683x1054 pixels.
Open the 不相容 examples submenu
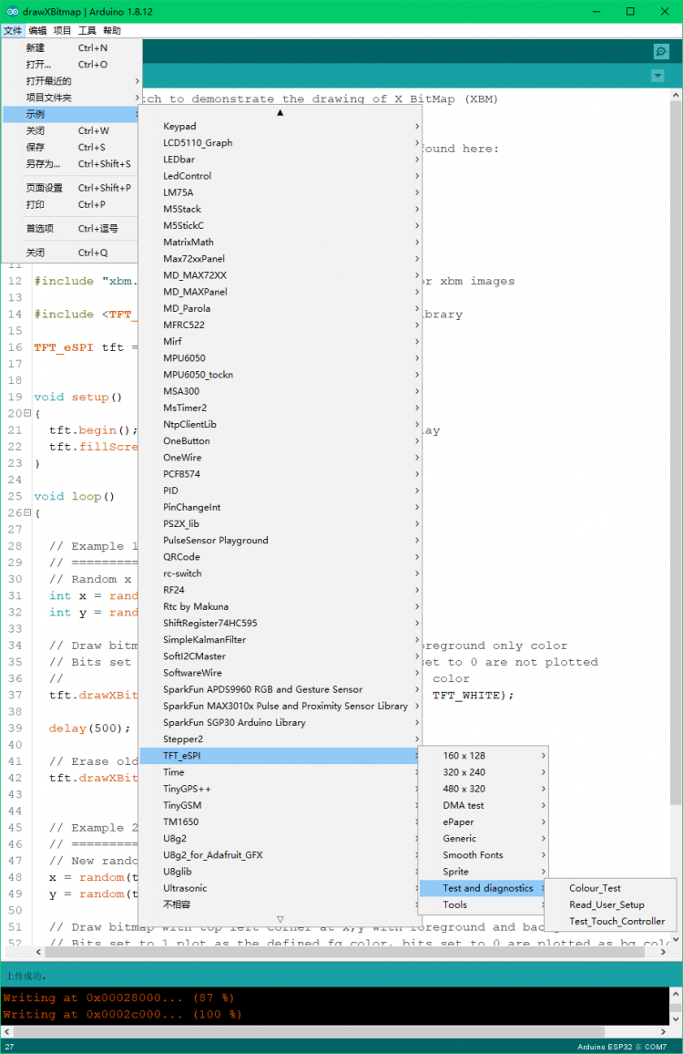click(x=280, y=904)
